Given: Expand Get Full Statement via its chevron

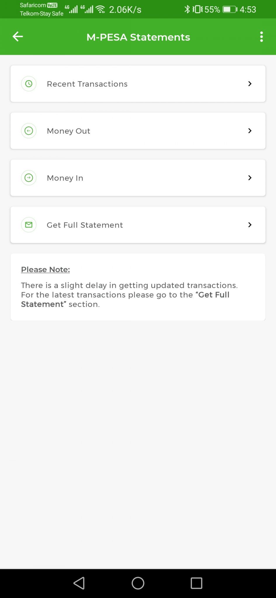Looking at the screenshot, I should (x=250, y=225).
